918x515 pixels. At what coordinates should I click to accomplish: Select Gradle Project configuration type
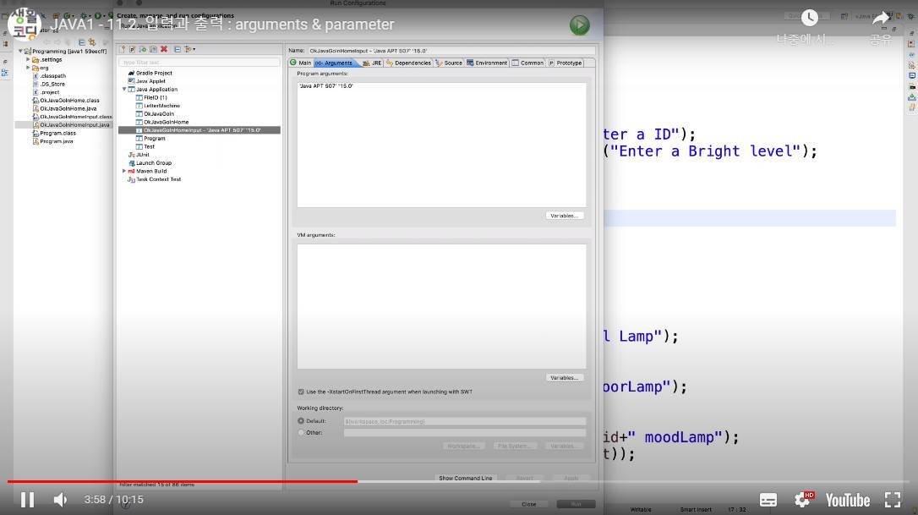click(x=154, y=74)
